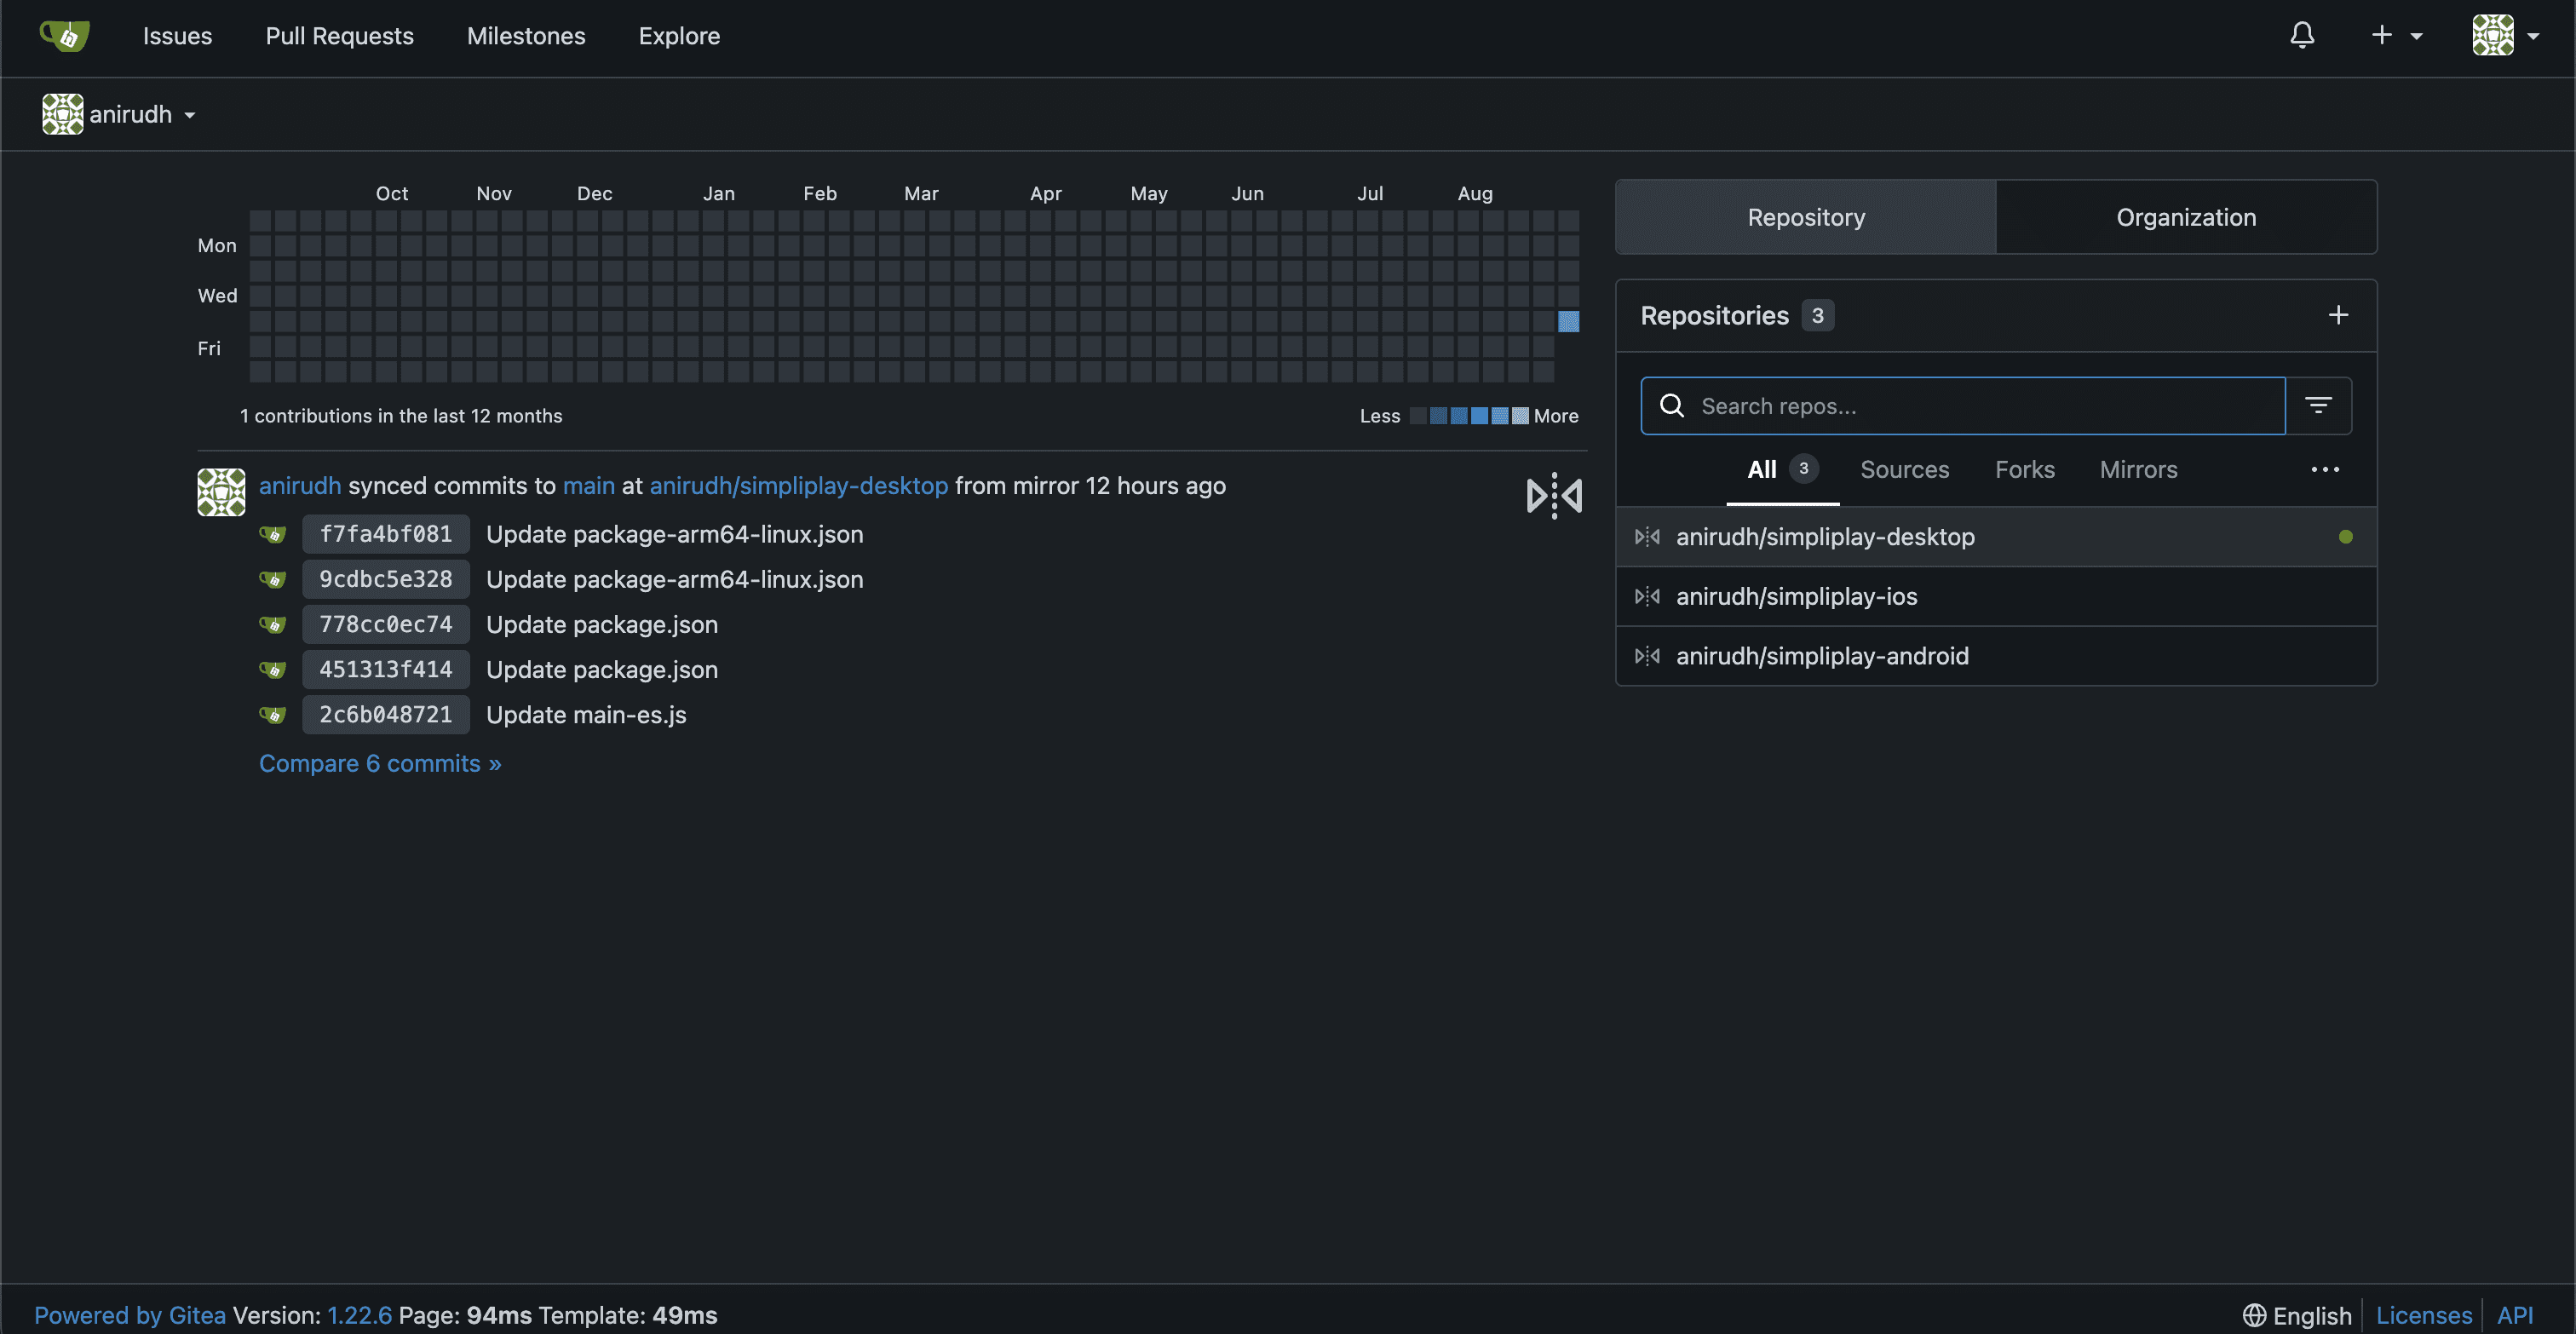Click the mirror icon beside anirudh/simpliplay-desktop
This screenshot has width=2576, height=1334.
point(1647,536)
